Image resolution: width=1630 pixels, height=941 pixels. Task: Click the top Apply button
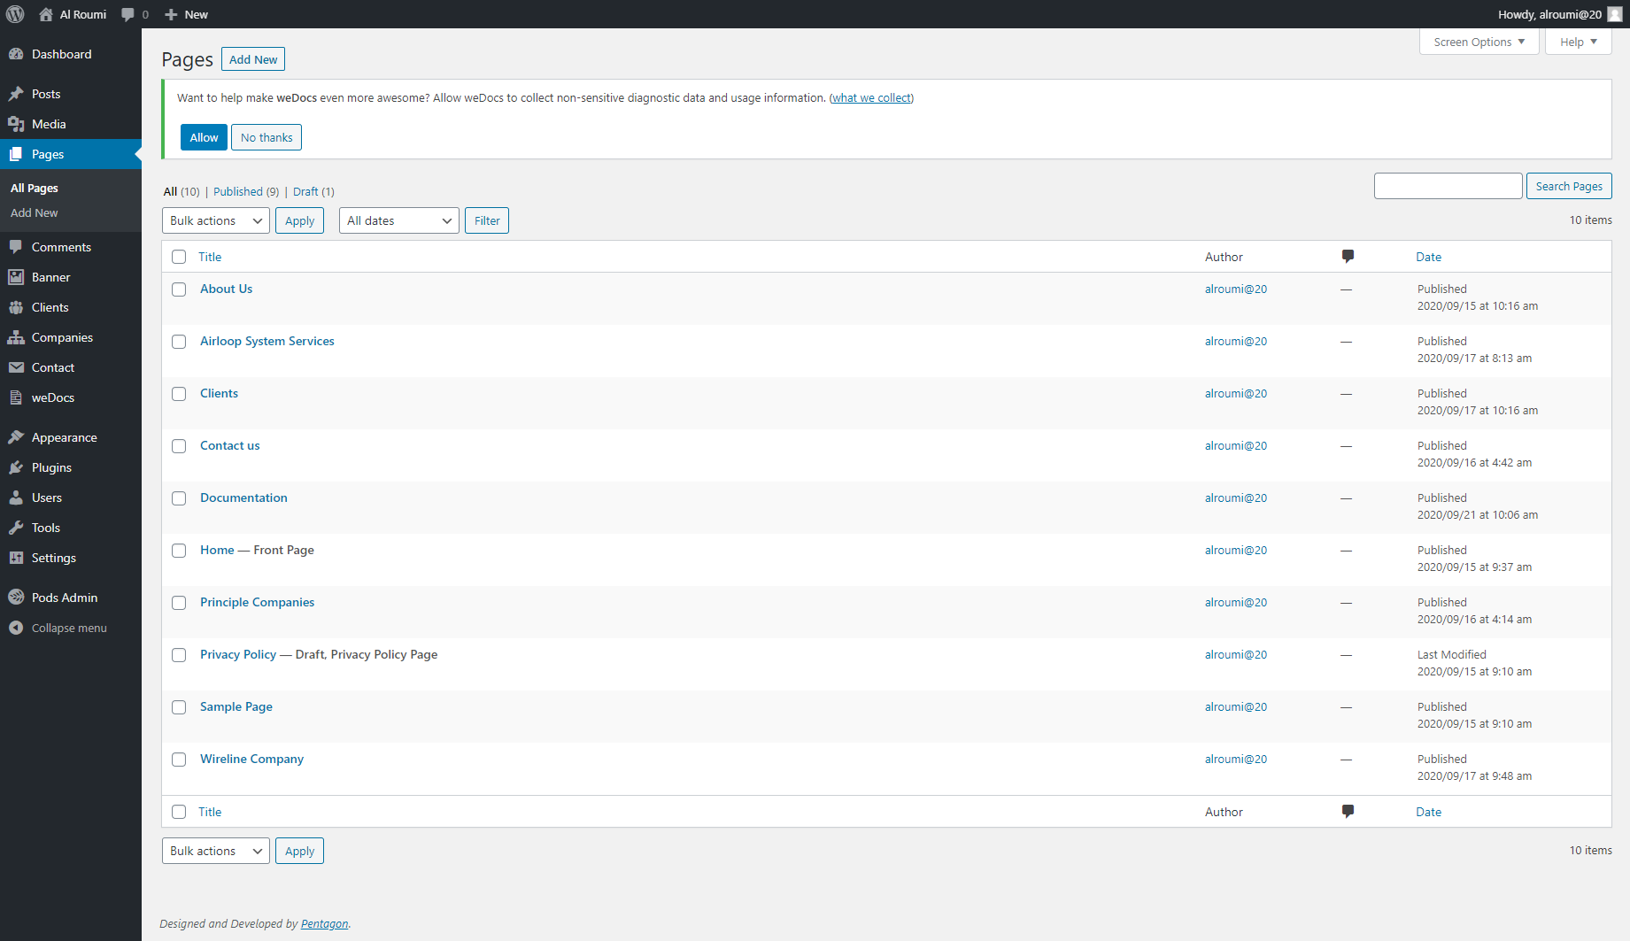click(299, 220)
